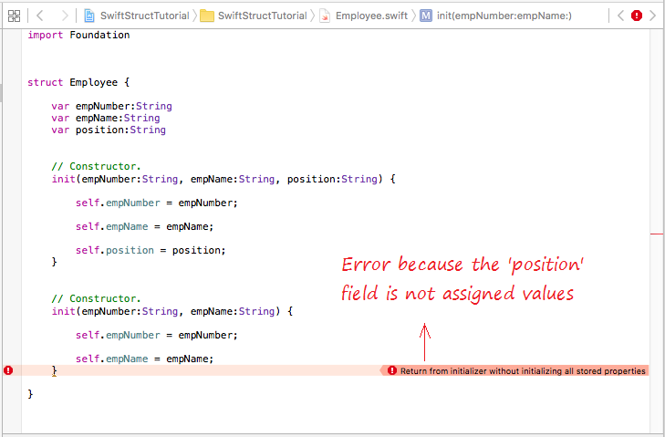
Task: Jump to next issue arrow
Action: tap(653, 16)
